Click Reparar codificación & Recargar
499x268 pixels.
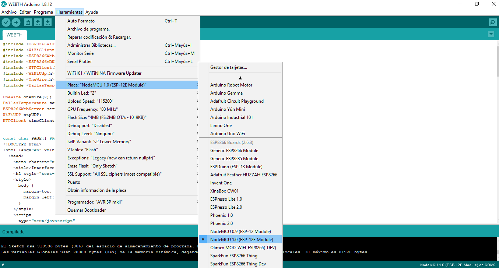pos(127,37)
